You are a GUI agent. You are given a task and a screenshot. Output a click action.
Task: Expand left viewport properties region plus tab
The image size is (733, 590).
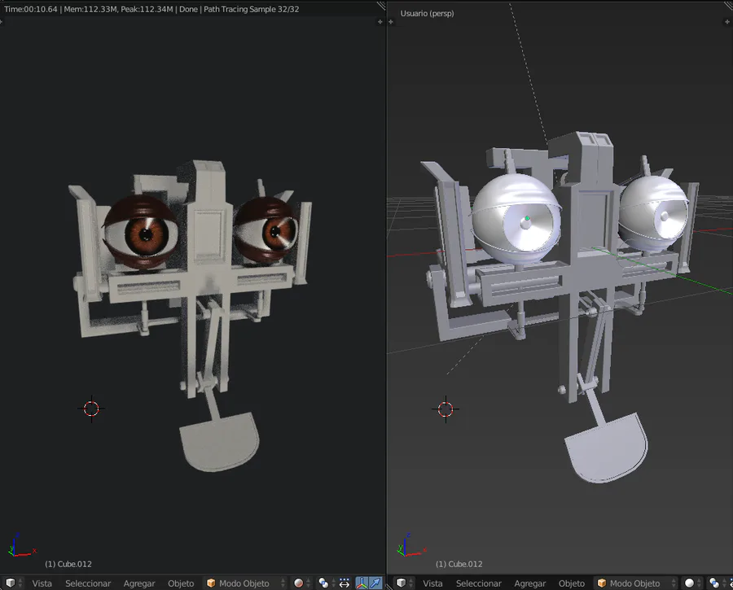tap(380, 21)
